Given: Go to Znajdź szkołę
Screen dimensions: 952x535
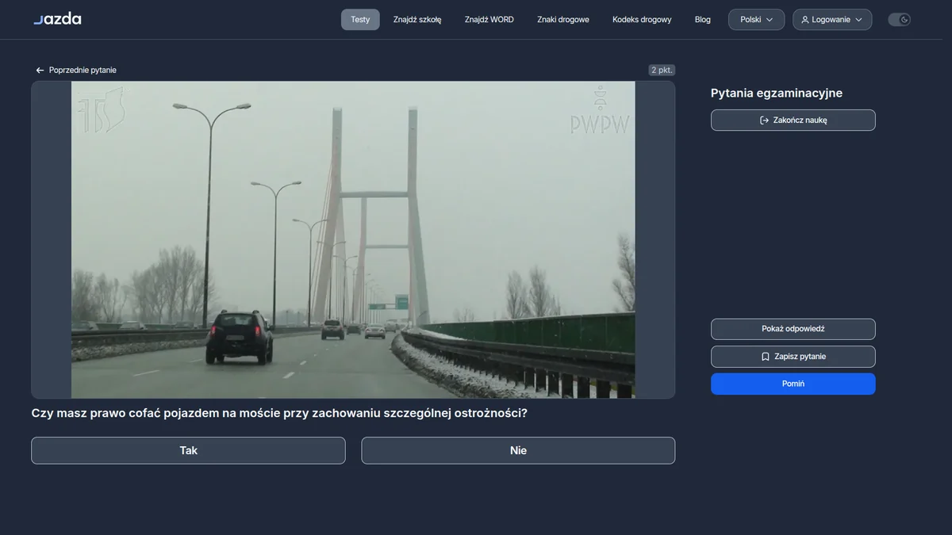Looking at the screenshot, I should [x=417, y=20].
